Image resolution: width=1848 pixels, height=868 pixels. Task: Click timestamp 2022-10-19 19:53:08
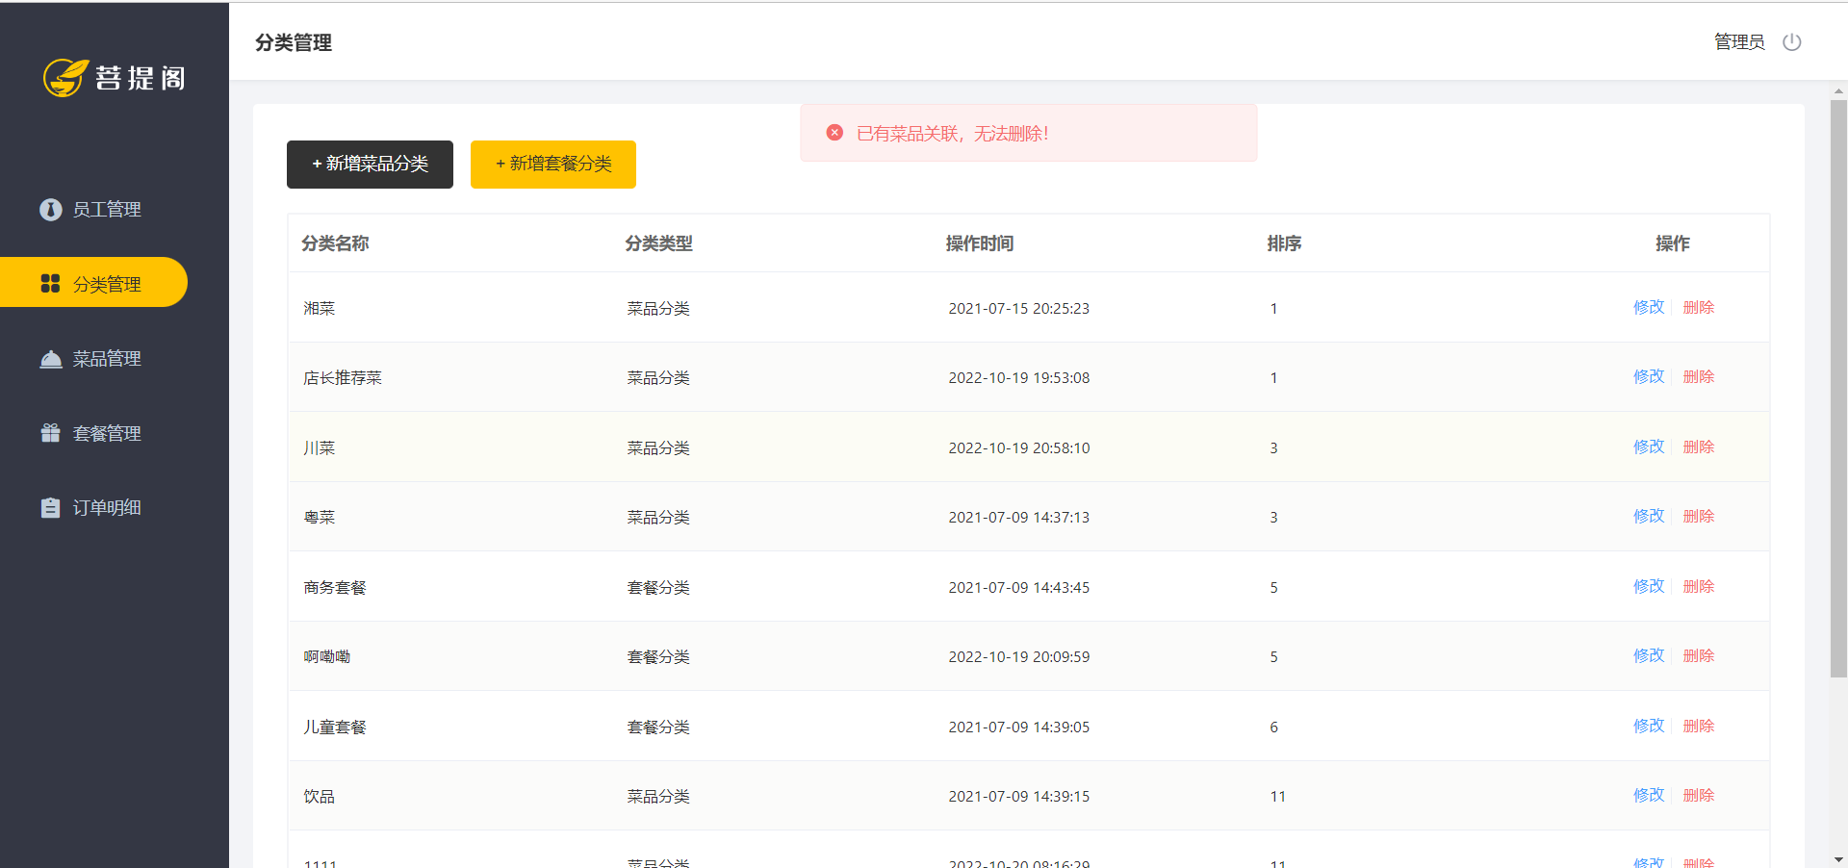point(1019,378)
